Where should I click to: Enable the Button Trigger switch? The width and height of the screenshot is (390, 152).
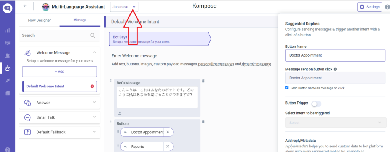pos(316,104)
